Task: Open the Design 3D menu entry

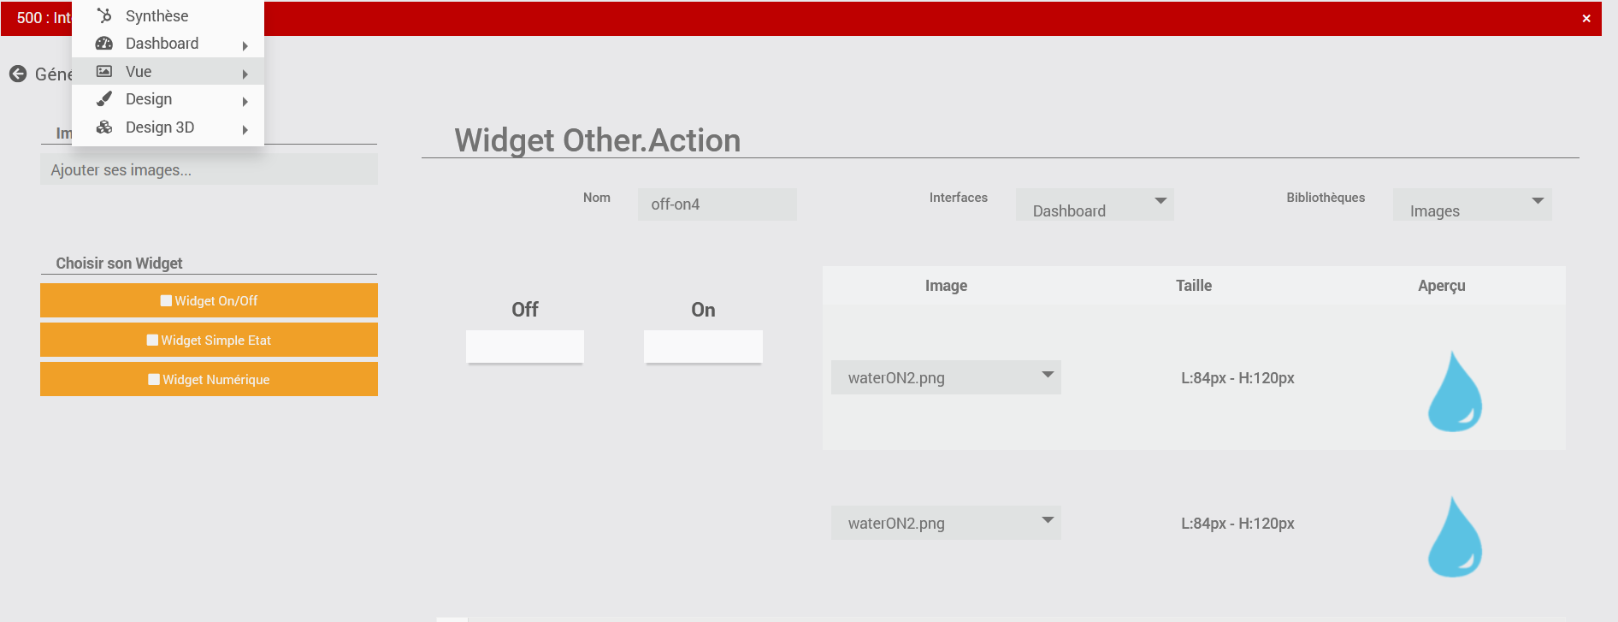Action: point(168,127)
